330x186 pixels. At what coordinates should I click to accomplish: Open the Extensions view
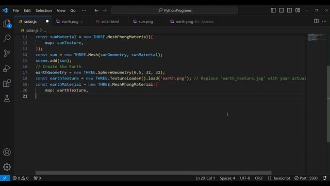[x=7, y=83]
